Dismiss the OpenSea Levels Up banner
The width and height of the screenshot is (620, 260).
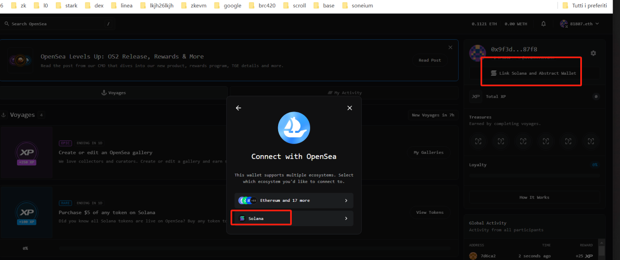coord(450,47)
